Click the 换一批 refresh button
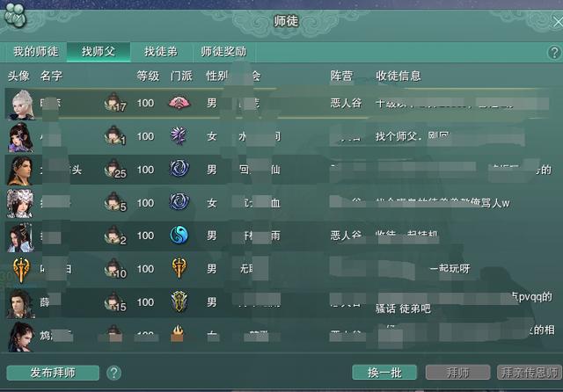This screenshot has height=392, width=563. [x=384, y=373]
